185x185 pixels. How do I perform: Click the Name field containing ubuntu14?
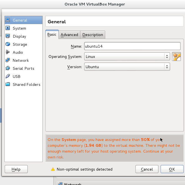132,46
